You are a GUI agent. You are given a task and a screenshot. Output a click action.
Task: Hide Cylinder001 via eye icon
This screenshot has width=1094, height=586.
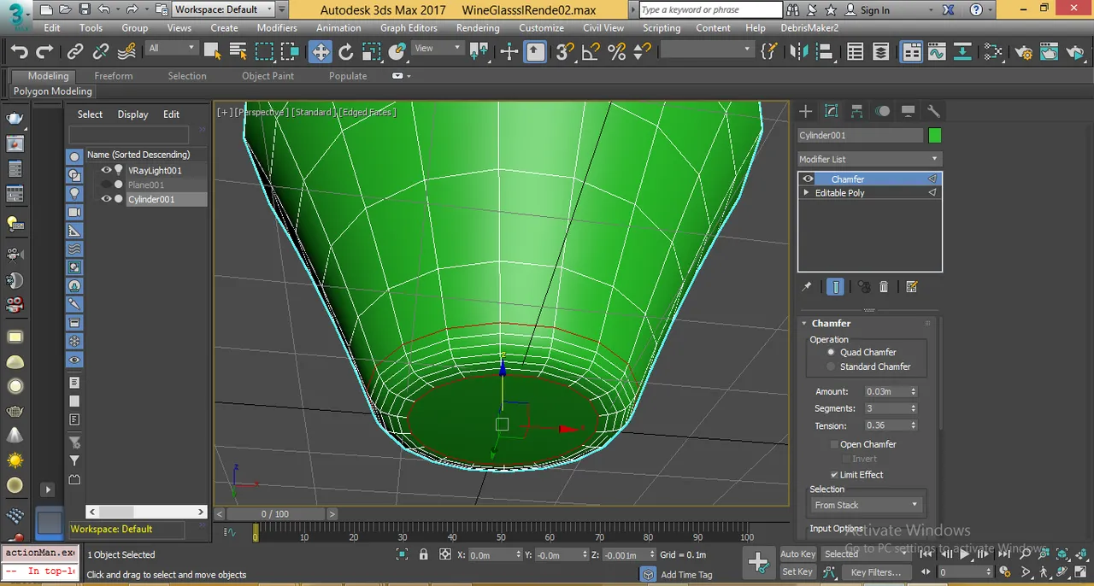click(x=107, y=199)
